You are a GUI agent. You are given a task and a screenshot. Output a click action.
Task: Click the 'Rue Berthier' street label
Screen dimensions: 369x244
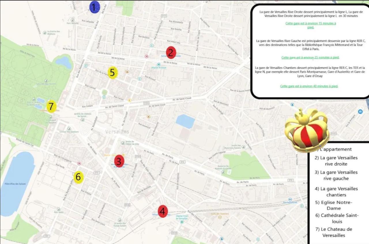pos(144,37)
